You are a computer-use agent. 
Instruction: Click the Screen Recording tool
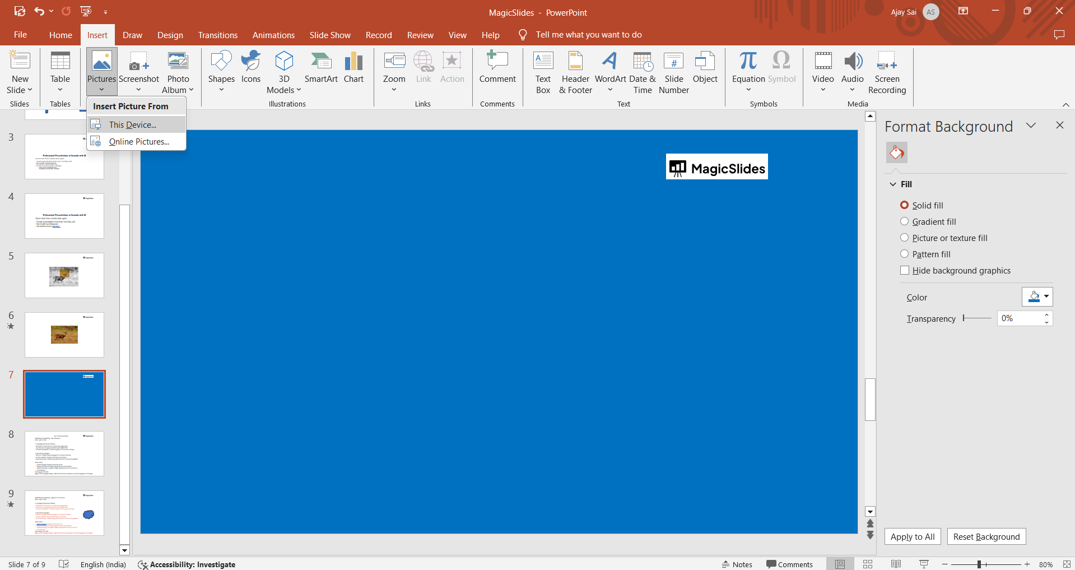[886, 73]
